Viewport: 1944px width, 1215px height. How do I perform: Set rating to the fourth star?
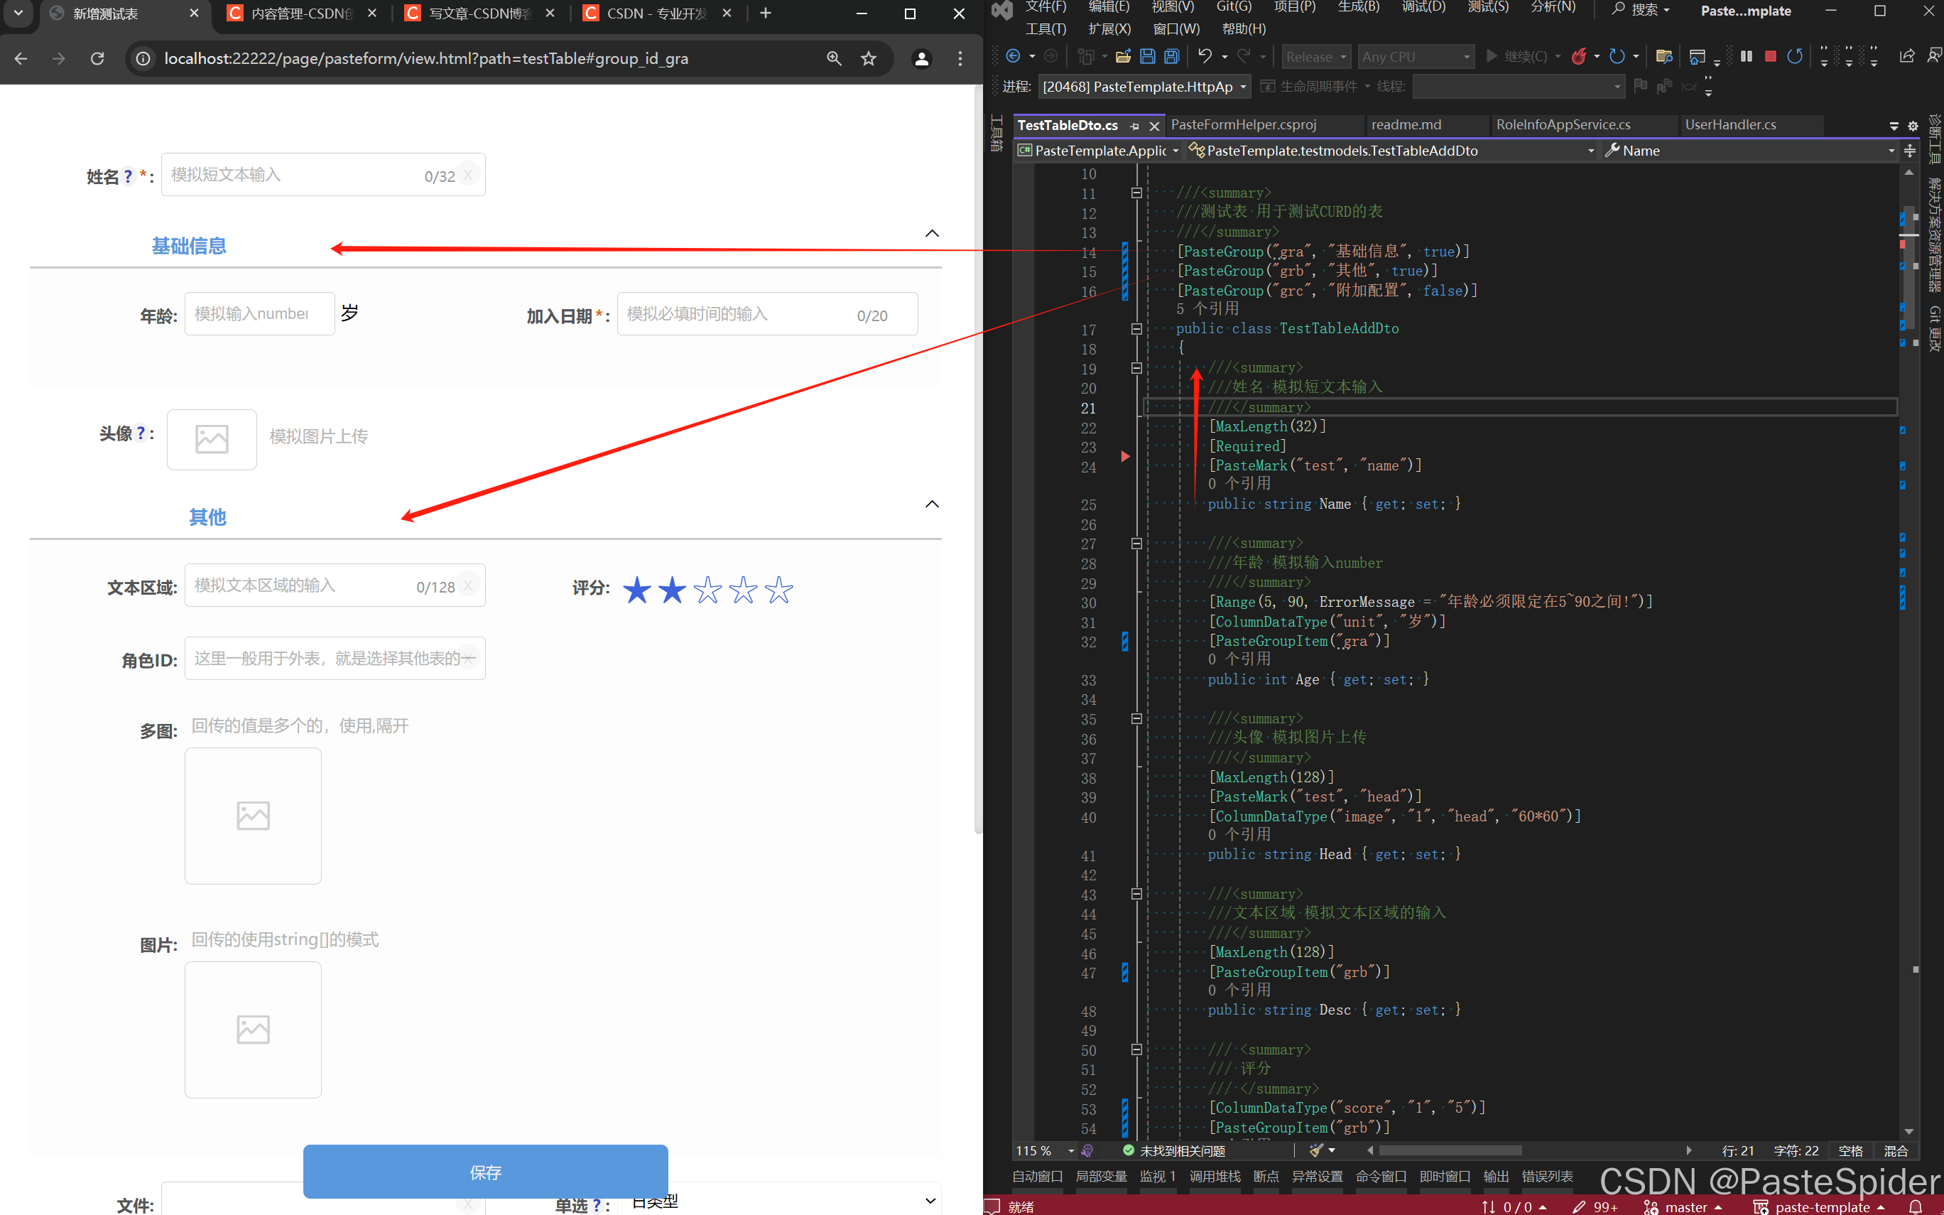click(743, 590)
